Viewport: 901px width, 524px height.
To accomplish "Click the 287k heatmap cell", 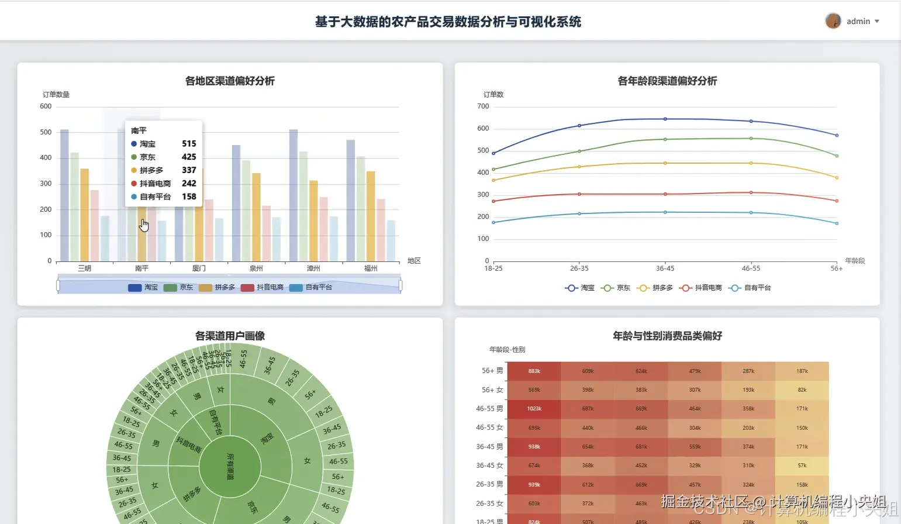I will click(748, 371).
